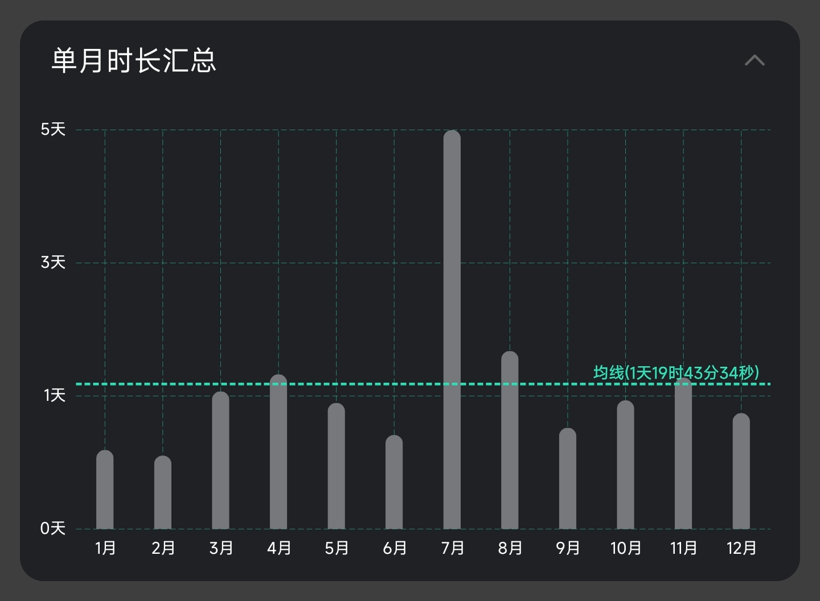Tap the bar for 6月

pyautogui.click(x=394, y=482)
